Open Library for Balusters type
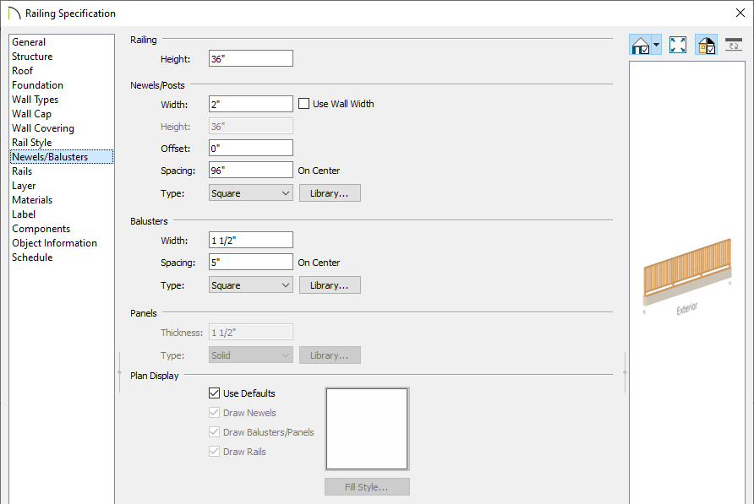 coord(330,285)
